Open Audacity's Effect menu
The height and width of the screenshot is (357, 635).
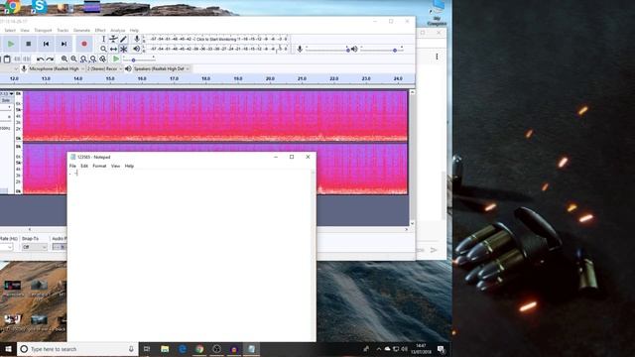(100, 31)
